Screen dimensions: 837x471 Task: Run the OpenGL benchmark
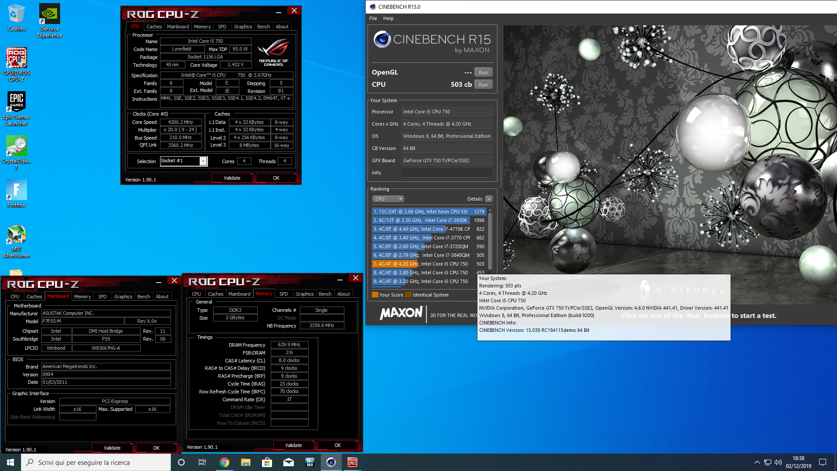pos(483,72)
